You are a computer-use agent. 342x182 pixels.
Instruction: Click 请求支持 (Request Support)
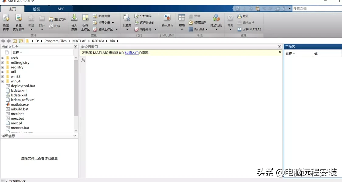click(x=246, y=23)
